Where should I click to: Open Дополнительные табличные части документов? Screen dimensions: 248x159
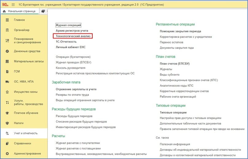[191, 124]
